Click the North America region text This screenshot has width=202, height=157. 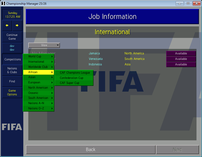(134, 53)
